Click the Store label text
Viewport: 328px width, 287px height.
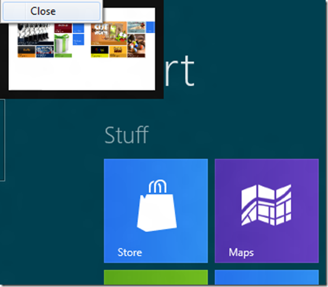130,252
